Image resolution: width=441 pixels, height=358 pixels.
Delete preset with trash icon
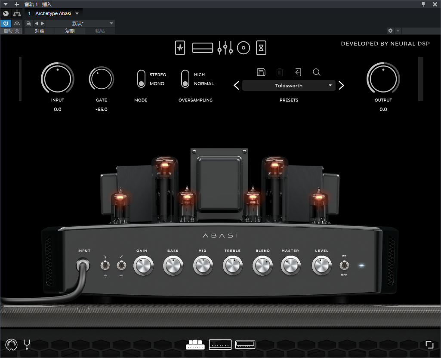[280, 72]
